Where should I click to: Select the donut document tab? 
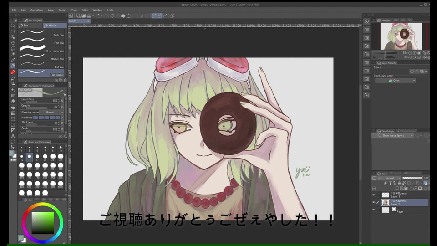click(79, 21)
